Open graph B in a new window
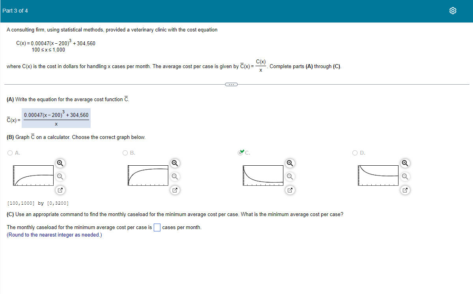 pyautogui.click(x=175, y=190)
